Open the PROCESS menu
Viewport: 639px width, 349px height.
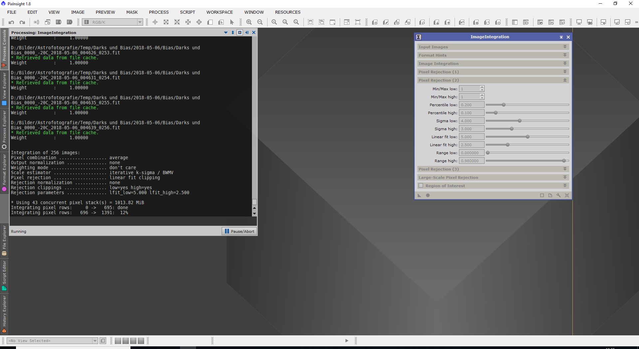(x=159, y=12)
